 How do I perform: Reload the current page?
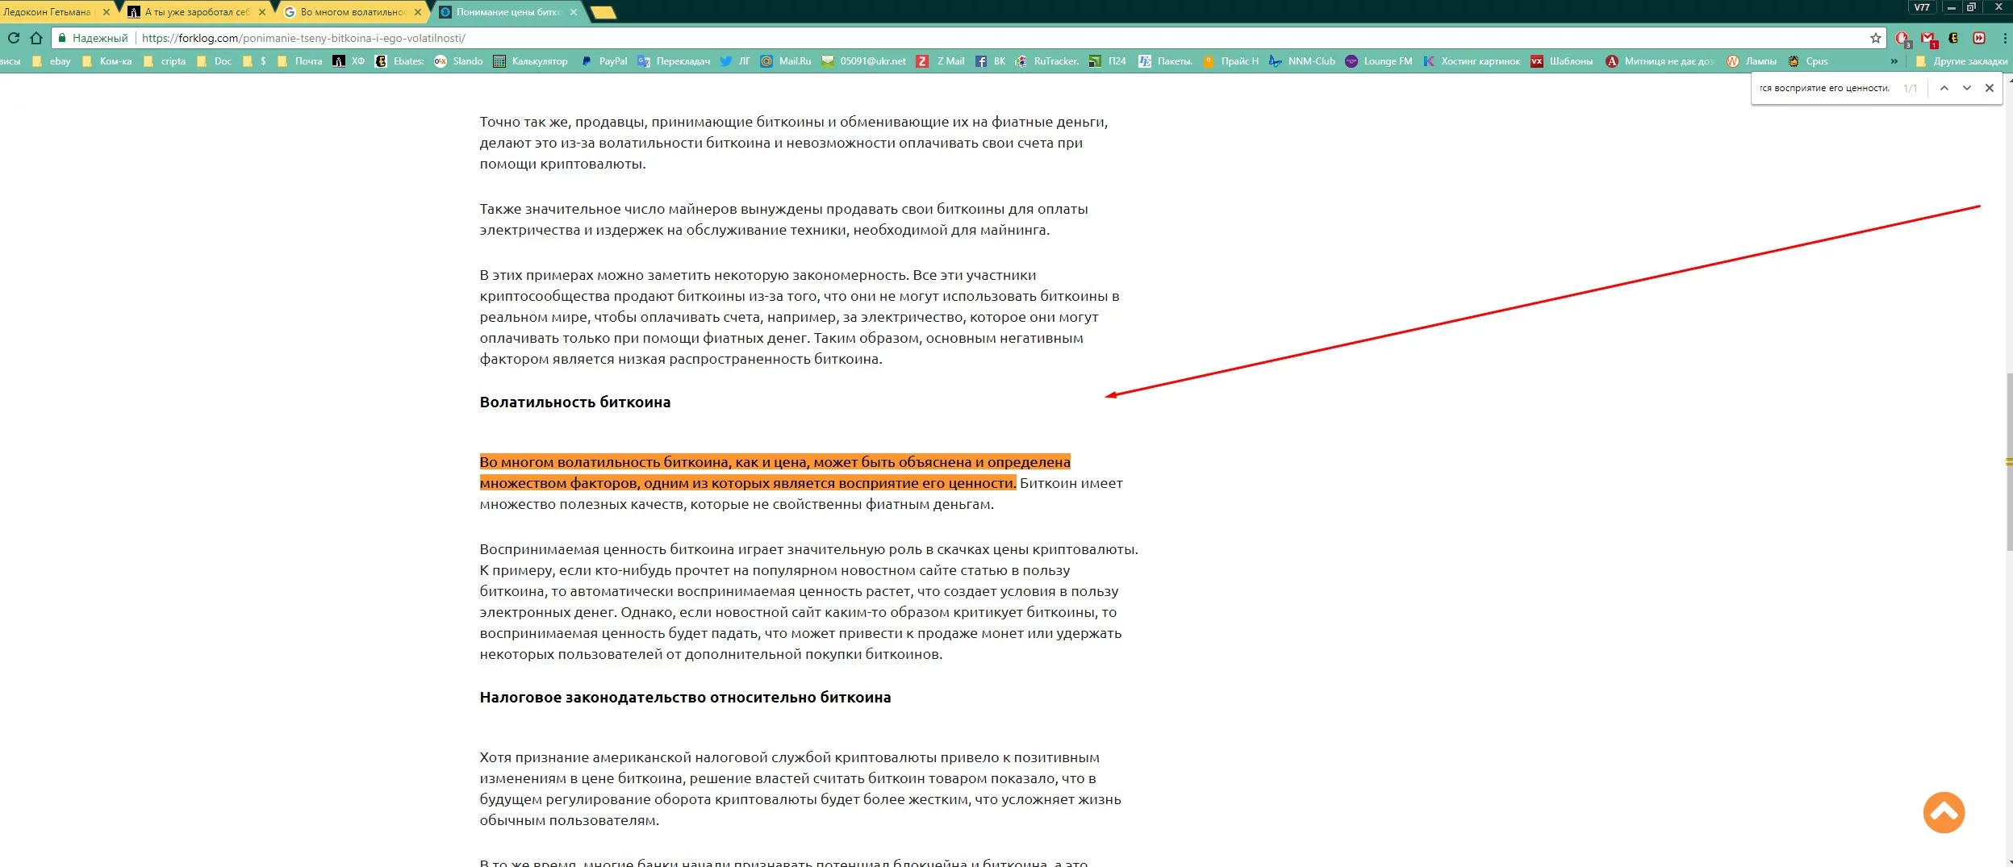(13, 38)
